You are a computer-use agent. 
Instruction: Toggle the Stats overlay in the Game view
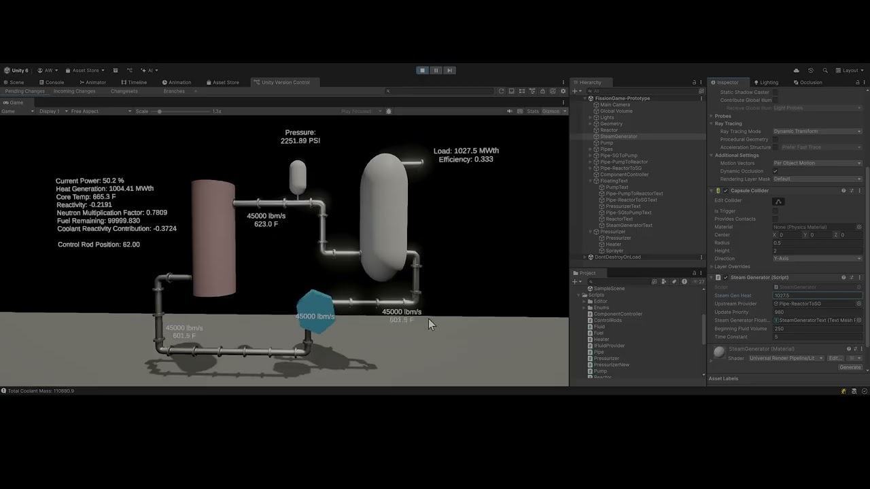click(533, 111)
